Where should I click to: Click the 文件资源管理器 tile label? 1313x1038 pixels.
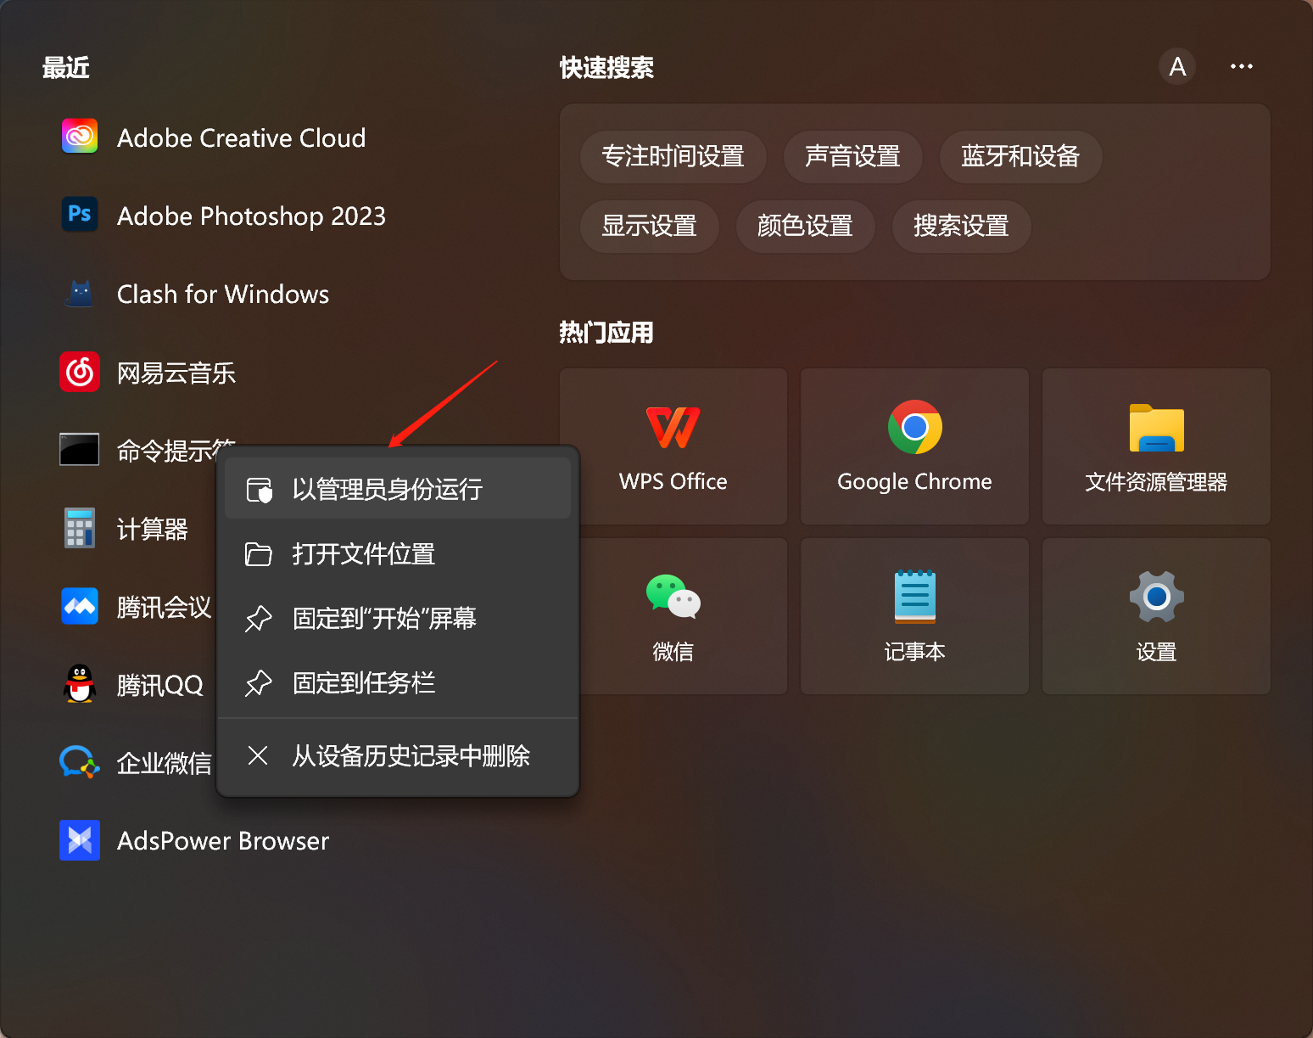(x=1156, y=481)
